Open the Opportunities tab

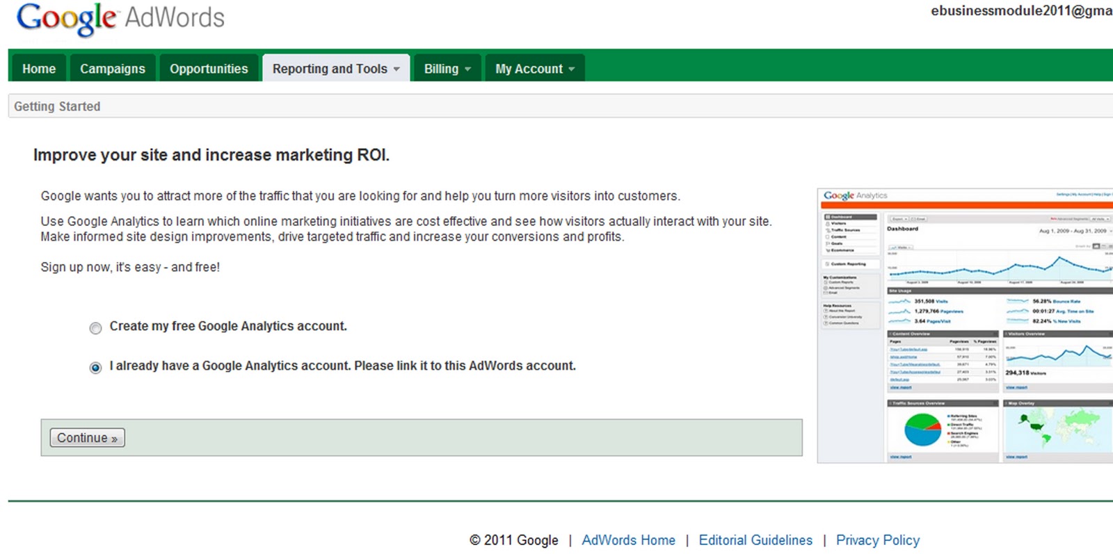tap(209, 69)
